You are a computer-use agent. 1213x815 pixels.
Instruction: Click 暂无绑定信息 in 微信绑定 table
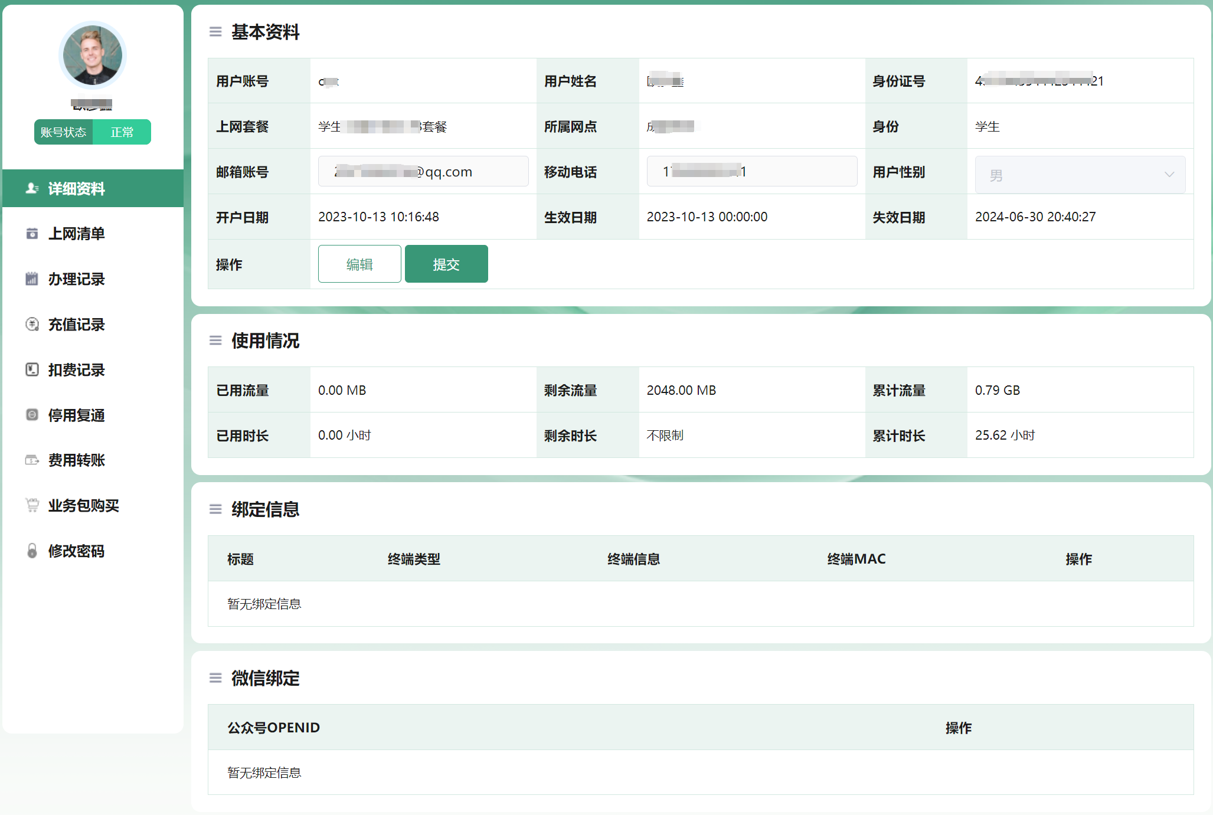pos(264,773)
